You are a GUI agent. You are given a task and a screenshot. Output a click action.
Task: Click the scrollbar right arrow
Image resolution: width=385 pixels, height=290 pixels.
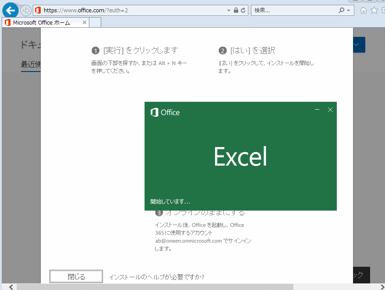click(382, 287)
